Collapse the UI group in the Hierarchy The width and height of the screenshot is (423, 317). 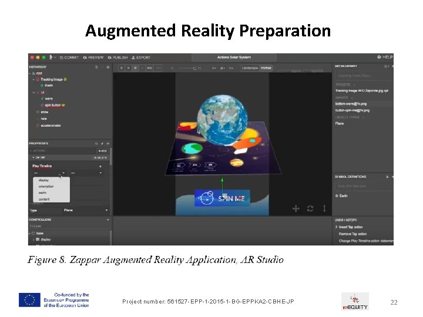(x=33, y=93)
